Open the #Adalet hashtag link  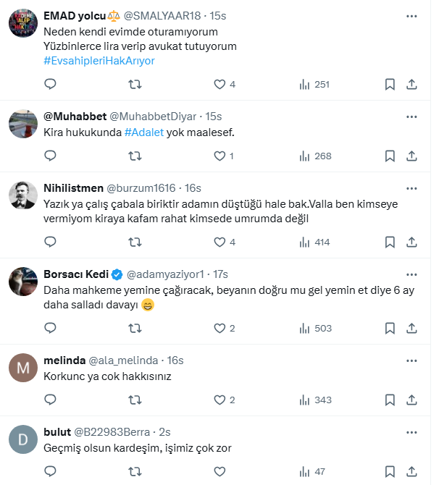144,132
